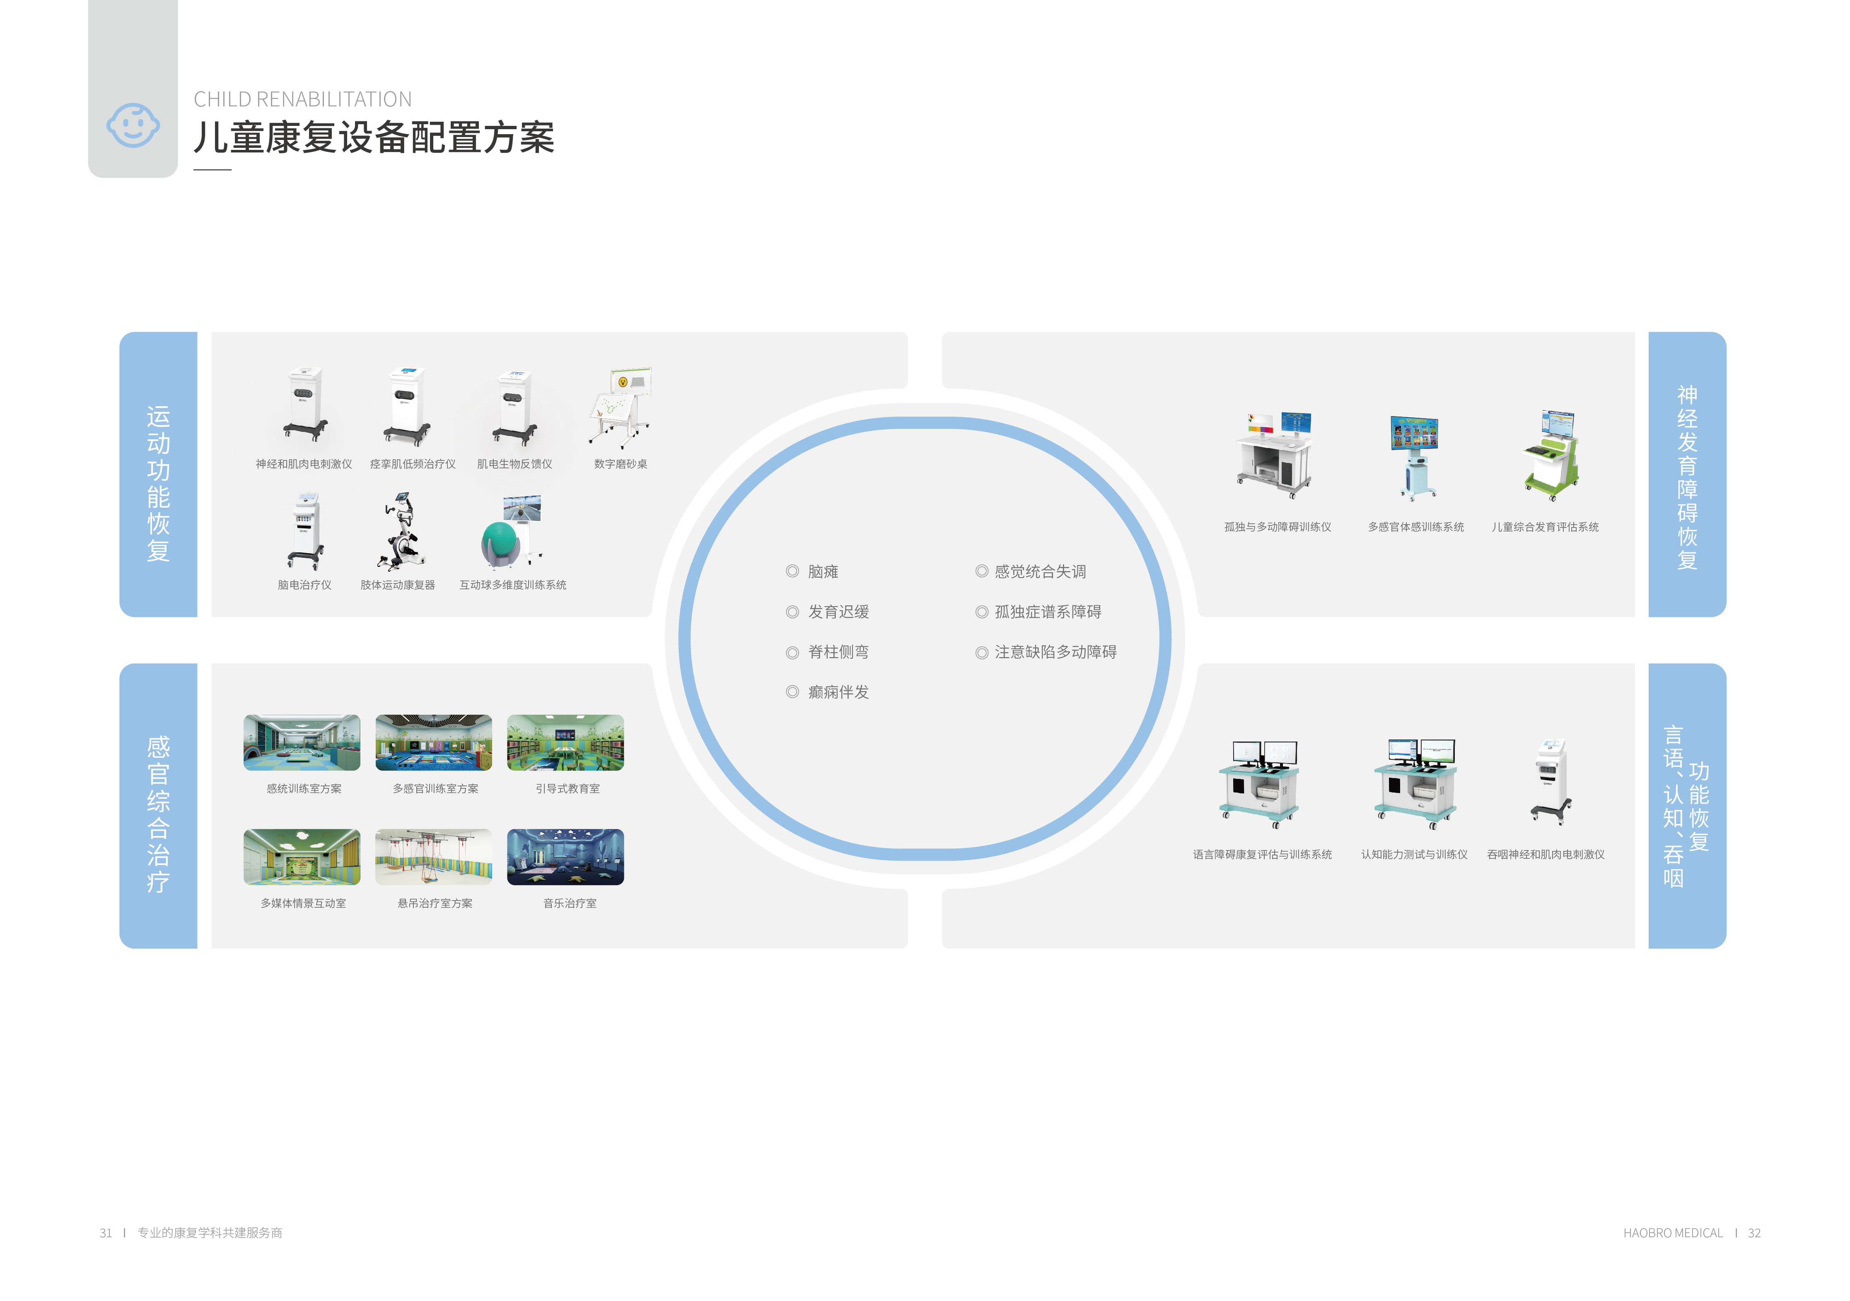This screenshot has height=1301, width=1850.
Task: Click the bullet circle beside 癫痫伴发
Action: point(792,692)
